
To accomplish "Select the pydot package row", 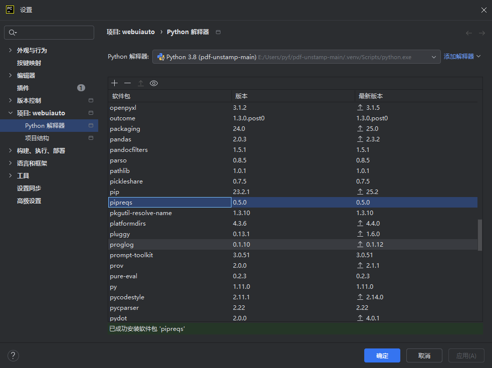I will pos(293,318).
